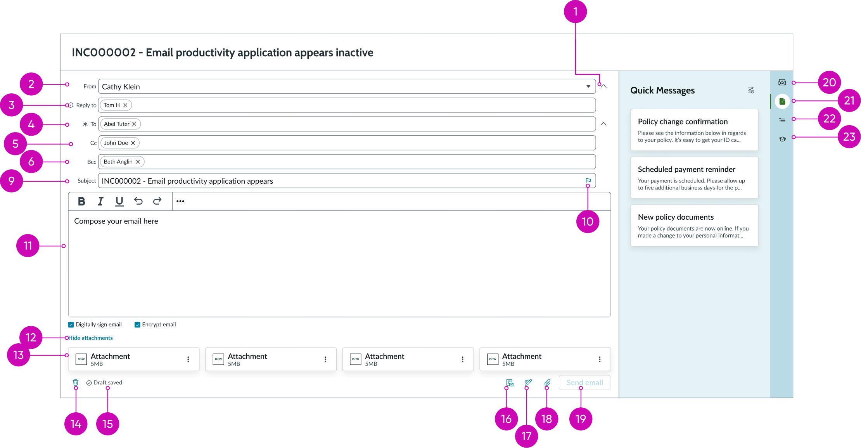861x448 pixels.
Task: Open the email templates panel in sidebar
Action: point(782,82)
